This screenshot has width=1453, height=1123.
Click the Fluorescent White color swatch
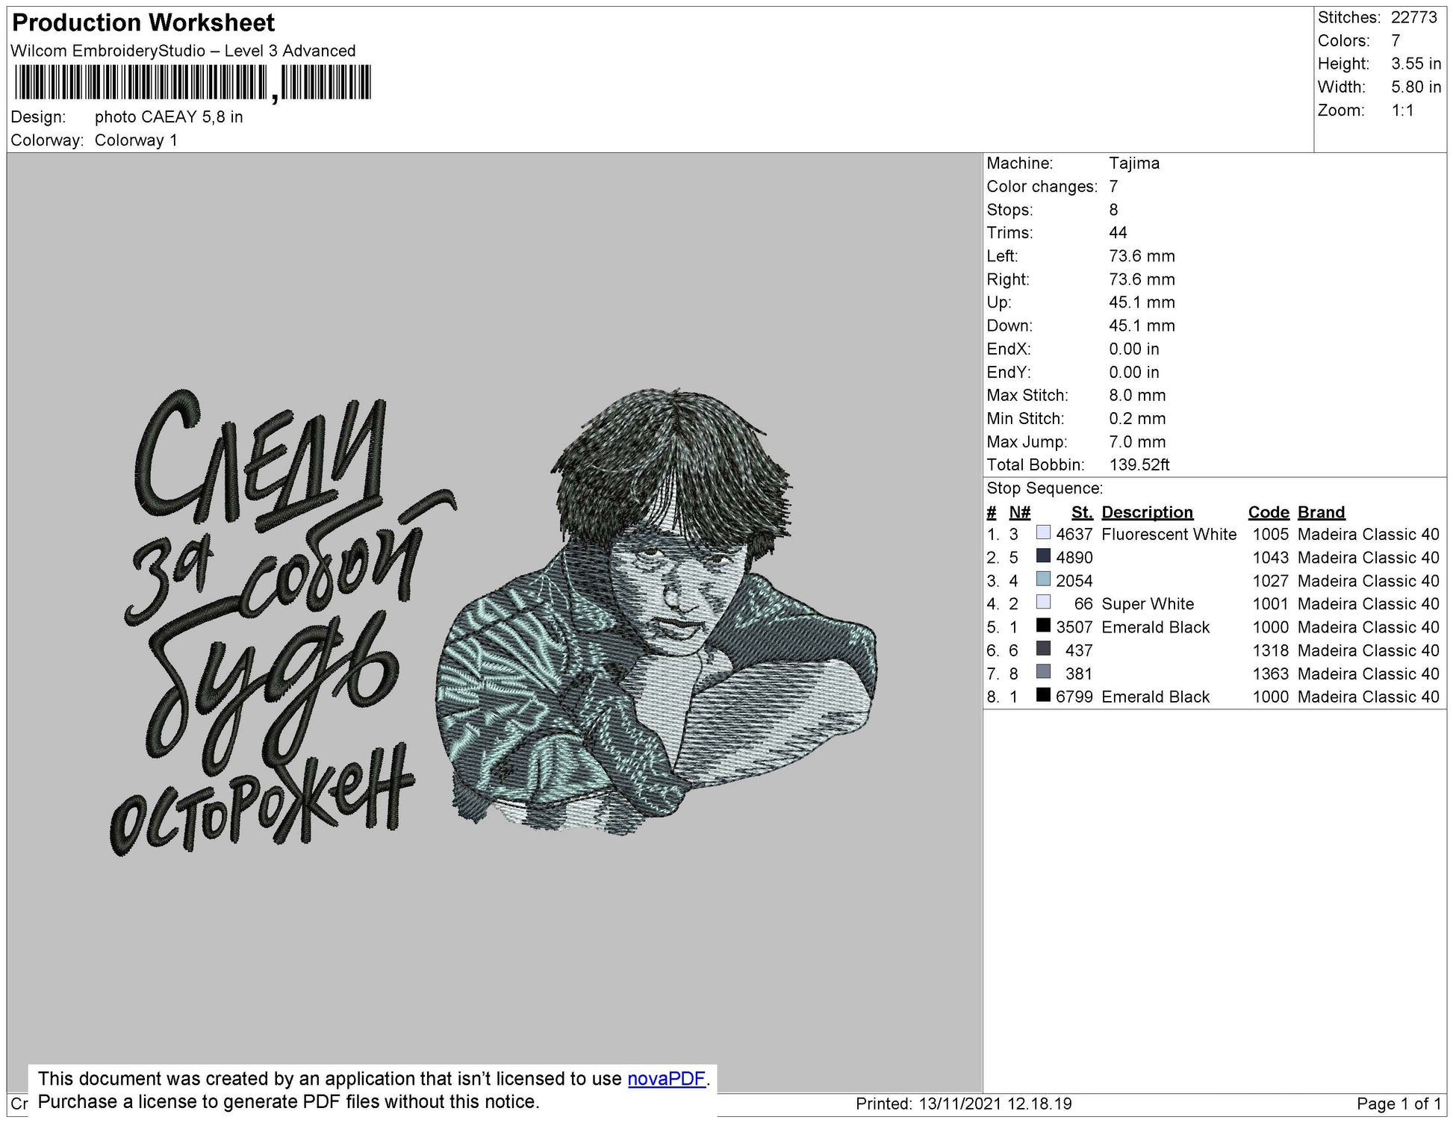click(1043, 533)
